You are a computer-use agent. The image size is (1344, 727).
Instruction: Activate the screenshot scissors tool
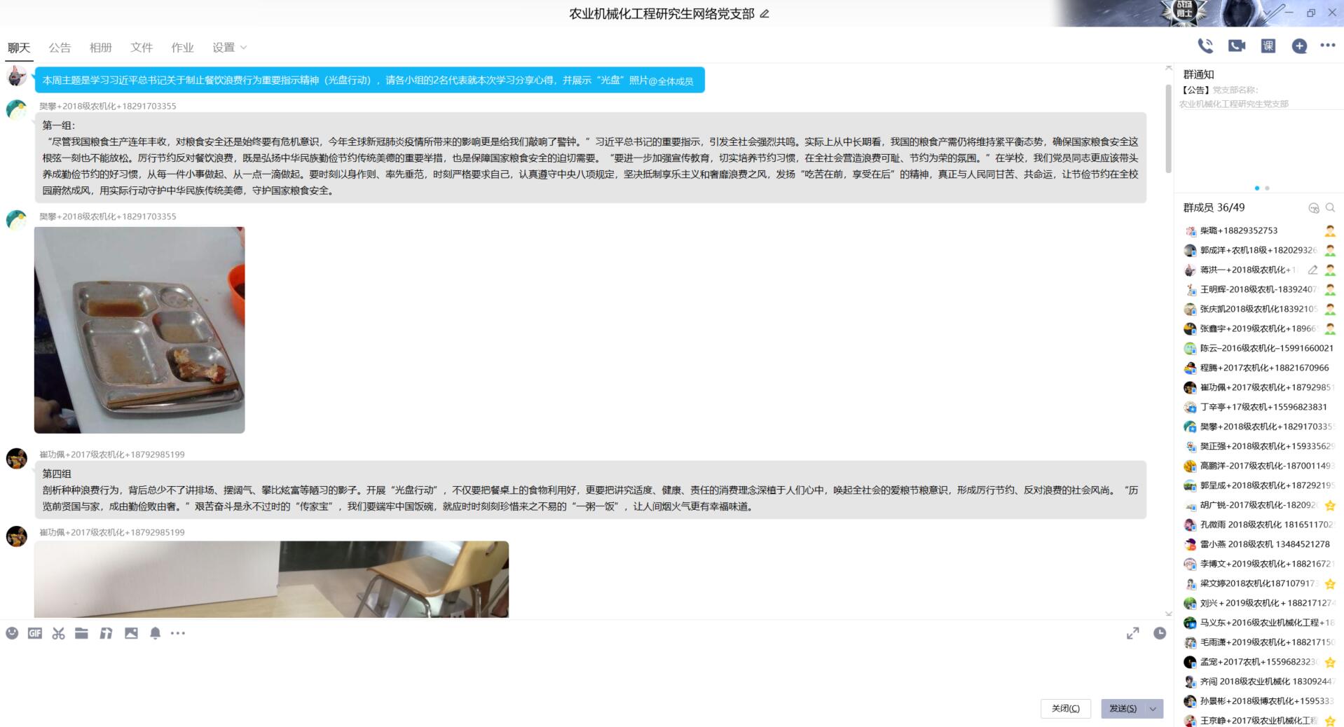(x=58, y=633)
